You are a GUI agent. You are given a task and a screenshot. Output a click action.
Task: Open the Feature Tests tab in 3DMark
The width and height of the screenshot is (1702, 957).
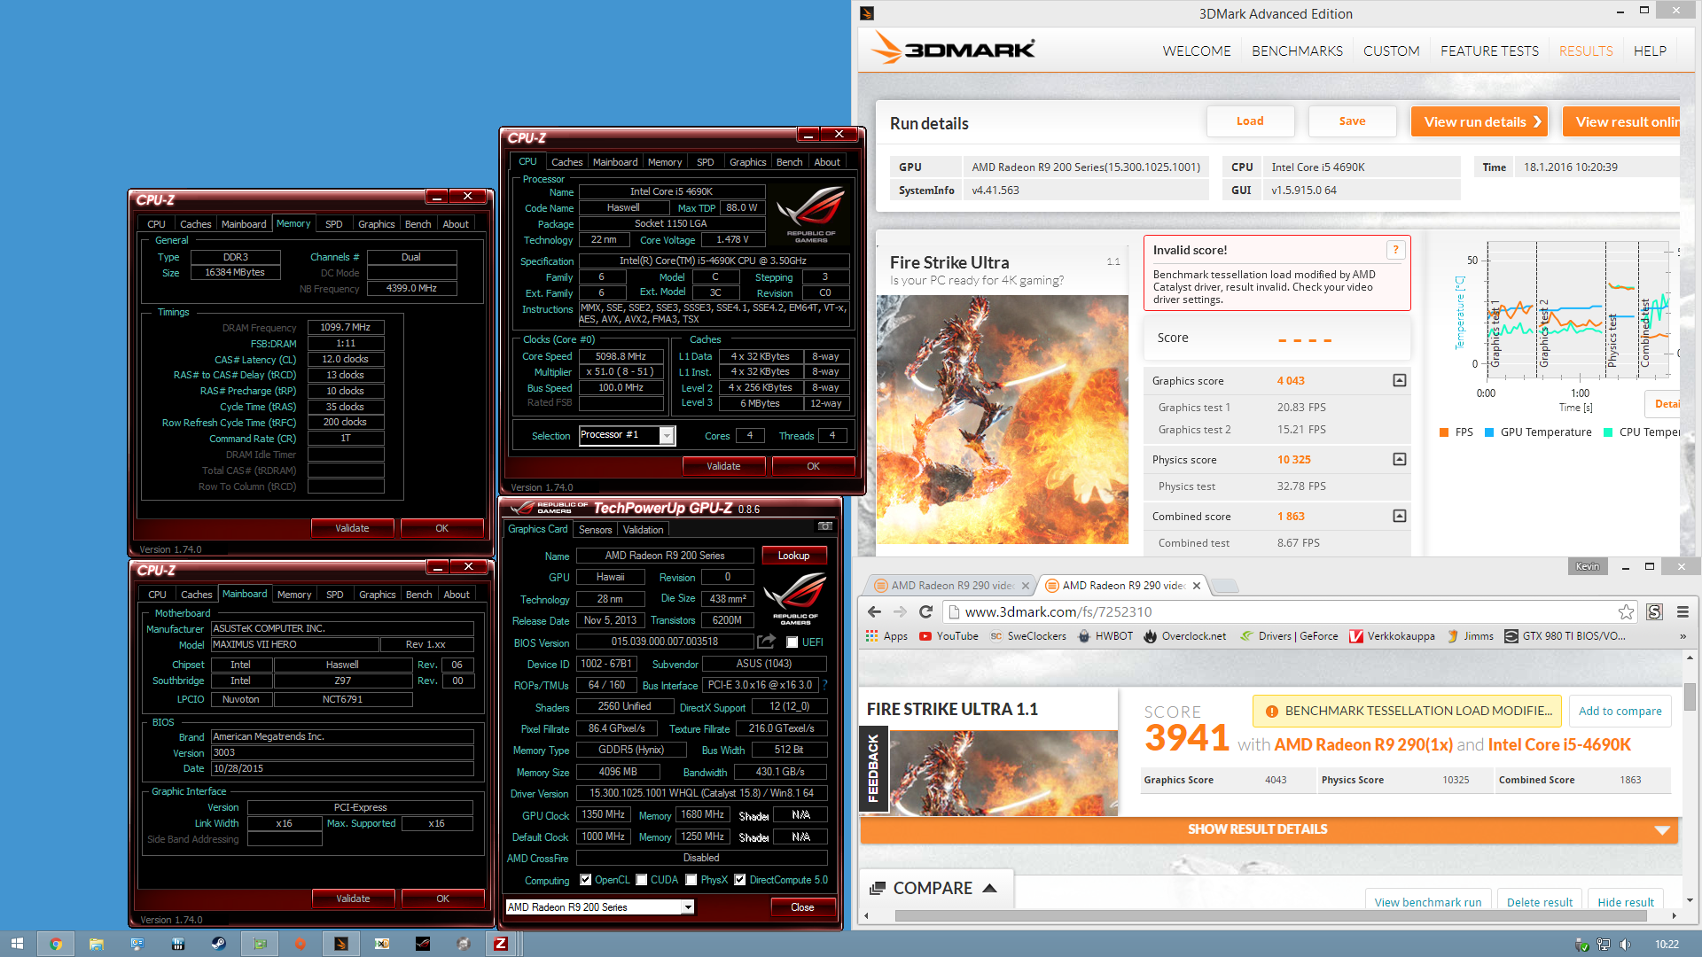coord(1489,51)
